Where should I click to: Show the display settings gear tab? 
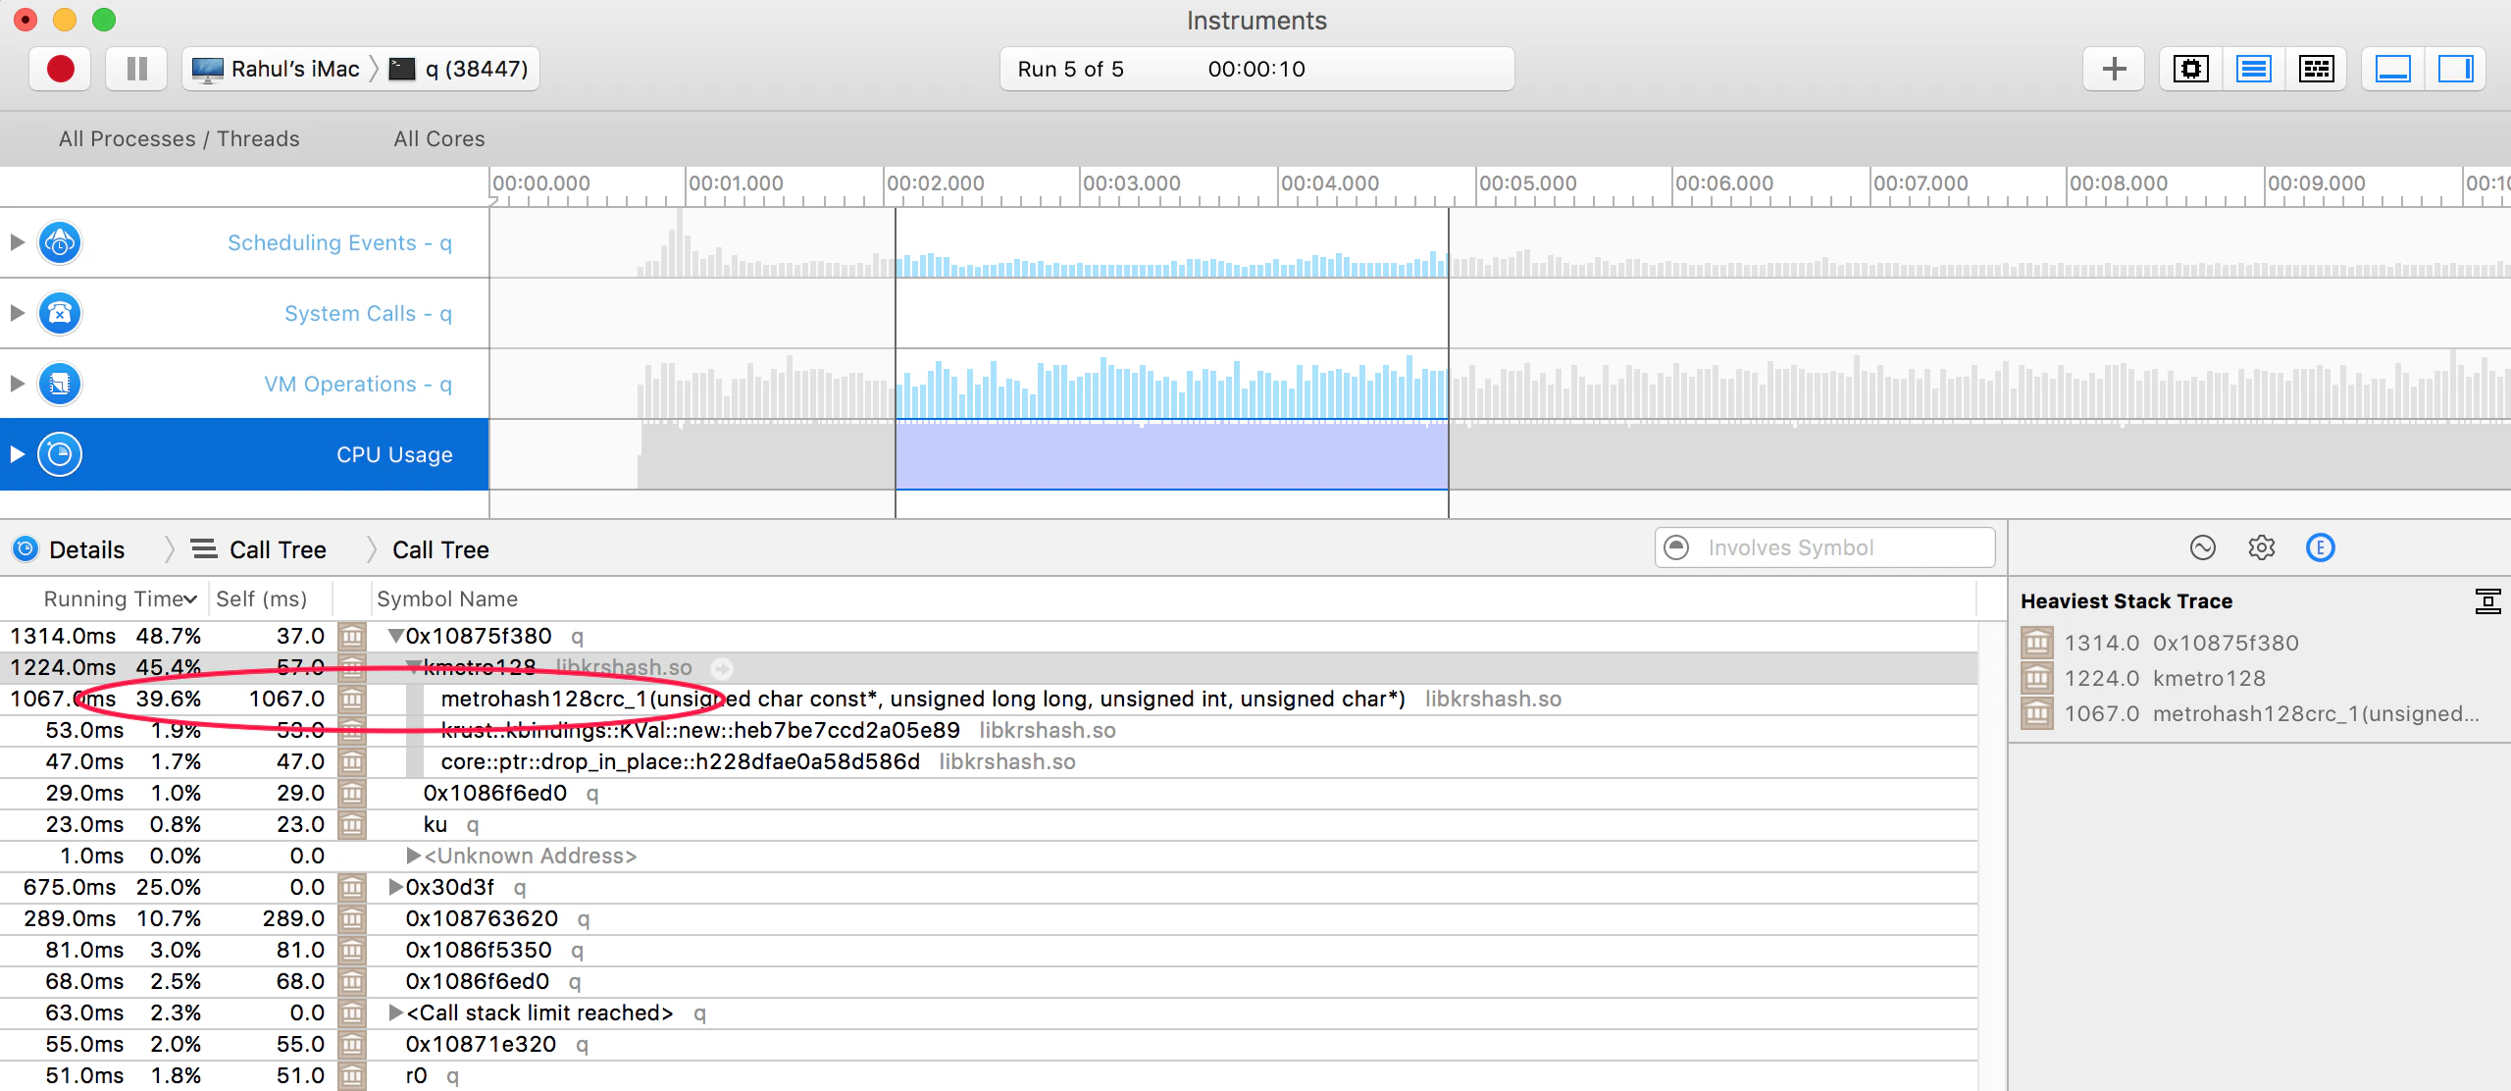pos(2262,547)
